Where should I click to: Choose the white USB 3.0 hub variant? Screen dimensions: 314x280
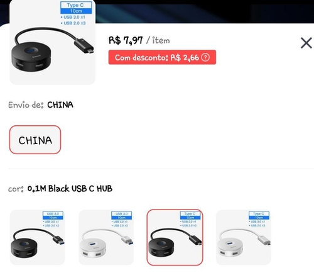pyautogui.click(x=106, y=237)
